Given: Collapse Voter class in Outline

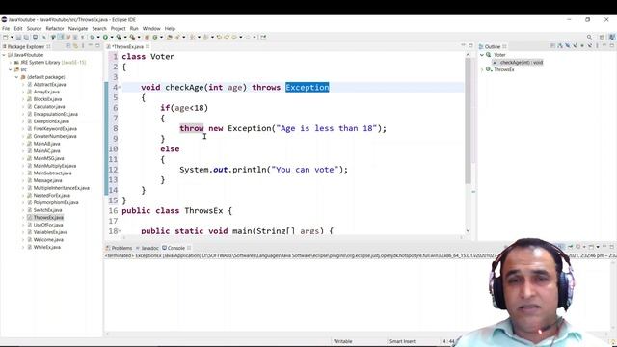Looking at the screenshot, I should click(x=482, y=55).
